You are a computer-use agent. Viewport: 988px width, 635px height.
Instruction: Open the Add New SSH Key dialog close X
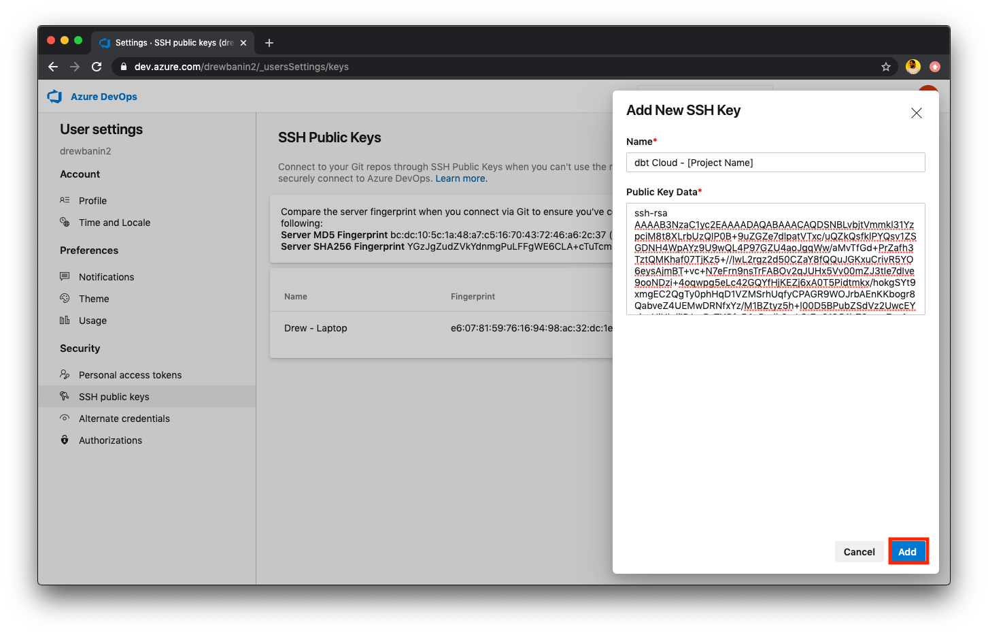pyautogui.click(x=916, y=113)
